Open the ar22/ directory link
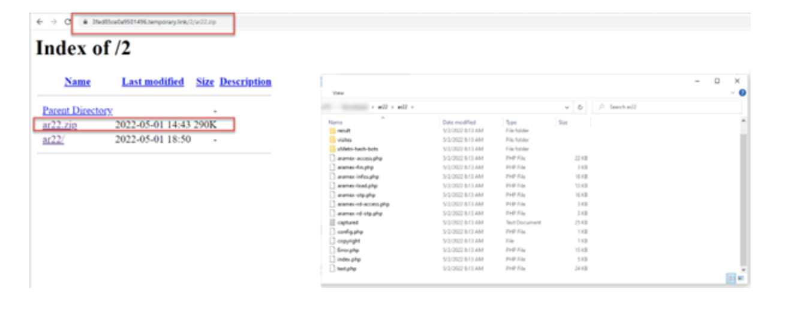Image resolution: width=800 pixels, height=310 pixels. 53,139
